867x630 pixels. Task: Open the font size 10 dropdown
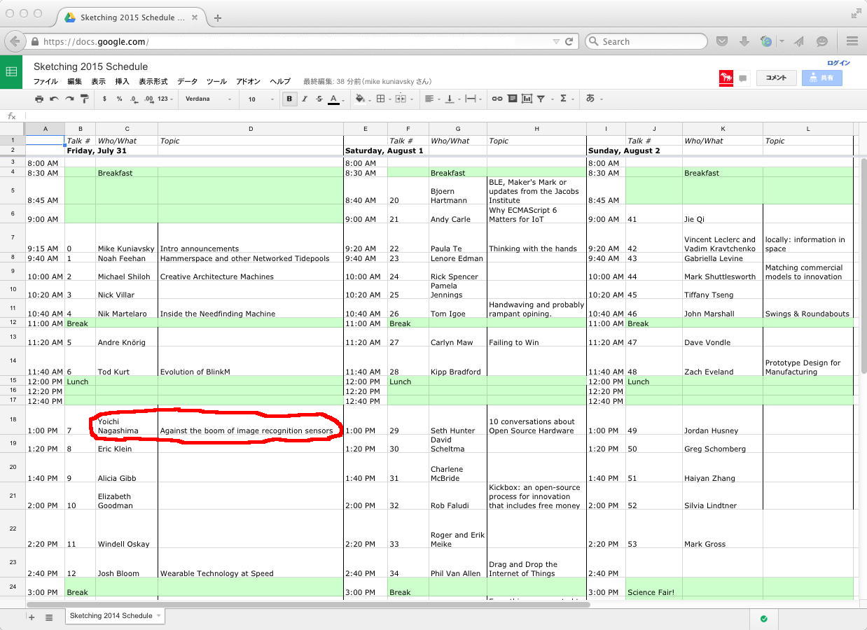[x=261, y=99]
